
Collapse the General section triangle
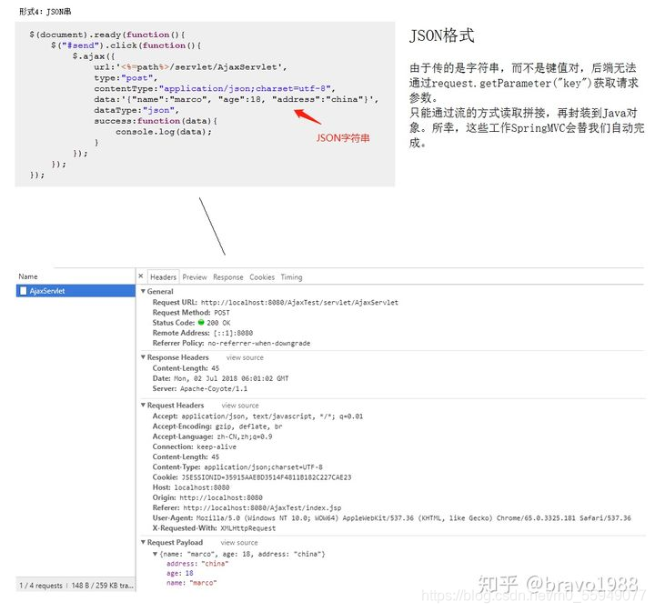(144, 291)
